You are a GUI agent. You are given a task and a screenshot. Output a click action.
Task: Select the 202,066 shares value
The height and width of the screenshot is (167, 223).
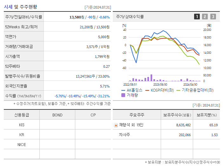click(x=185, y=135)
